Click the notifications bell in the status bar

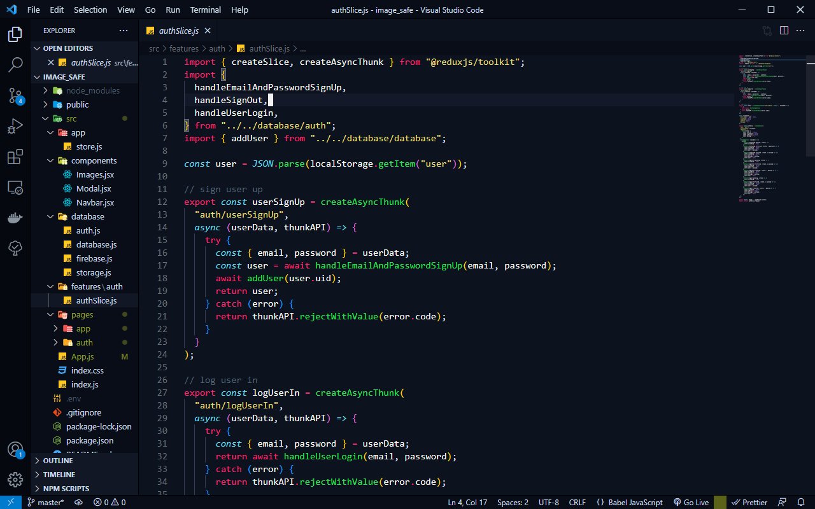pyautogui.click(x=801, y=502)
